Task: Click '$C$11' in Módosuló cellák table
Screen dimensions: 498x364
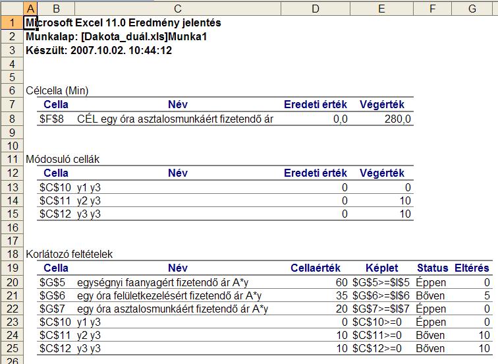Action: click(x=55, y=201)
